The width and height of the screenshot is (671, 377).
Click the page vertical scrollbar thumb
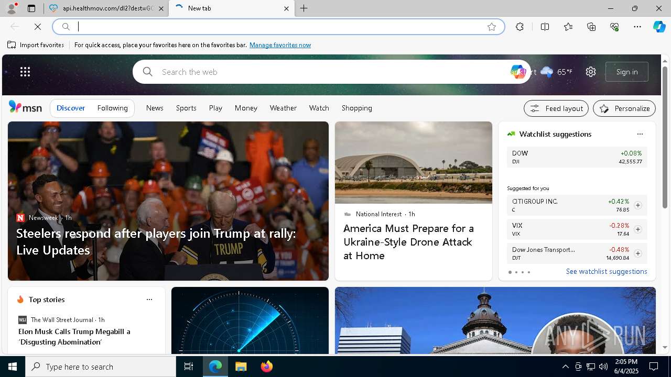(x=665, y=137)
